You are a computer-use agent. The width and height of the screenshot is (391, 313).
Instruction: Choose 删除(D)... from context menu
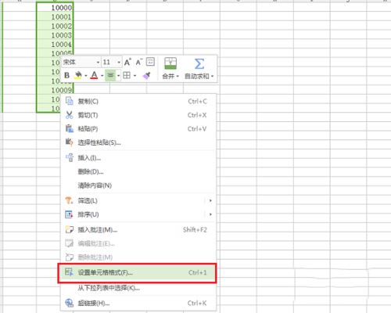(x=138, y=171)
